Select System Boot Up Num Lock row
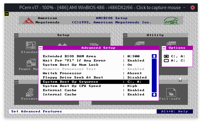The image size is (202, 123). (x=95, y=65)
